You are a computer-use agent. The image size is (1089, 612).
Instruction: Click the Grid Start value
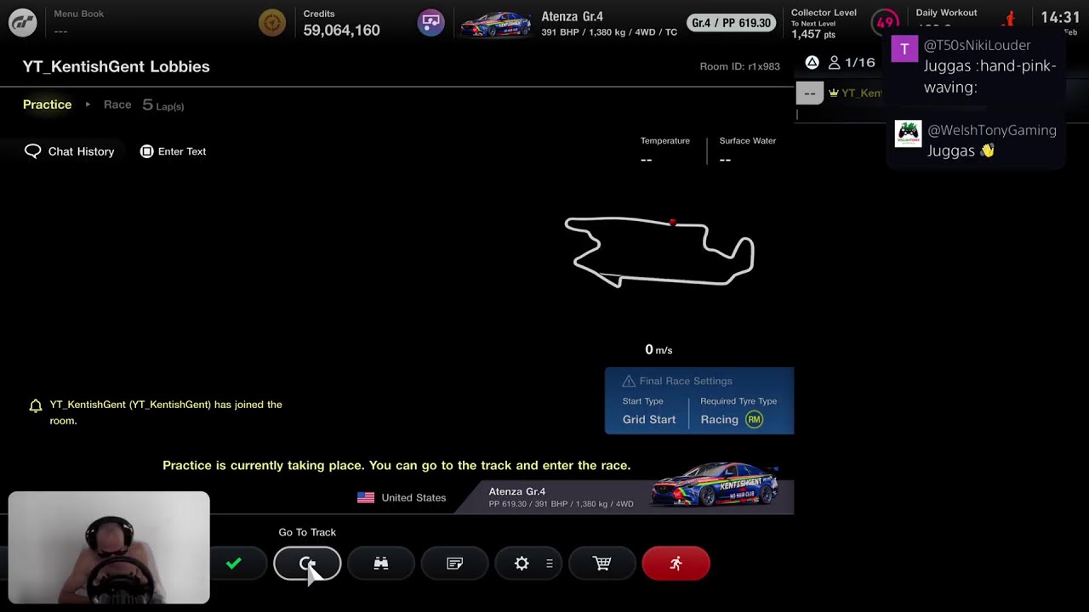coord(649,419)
